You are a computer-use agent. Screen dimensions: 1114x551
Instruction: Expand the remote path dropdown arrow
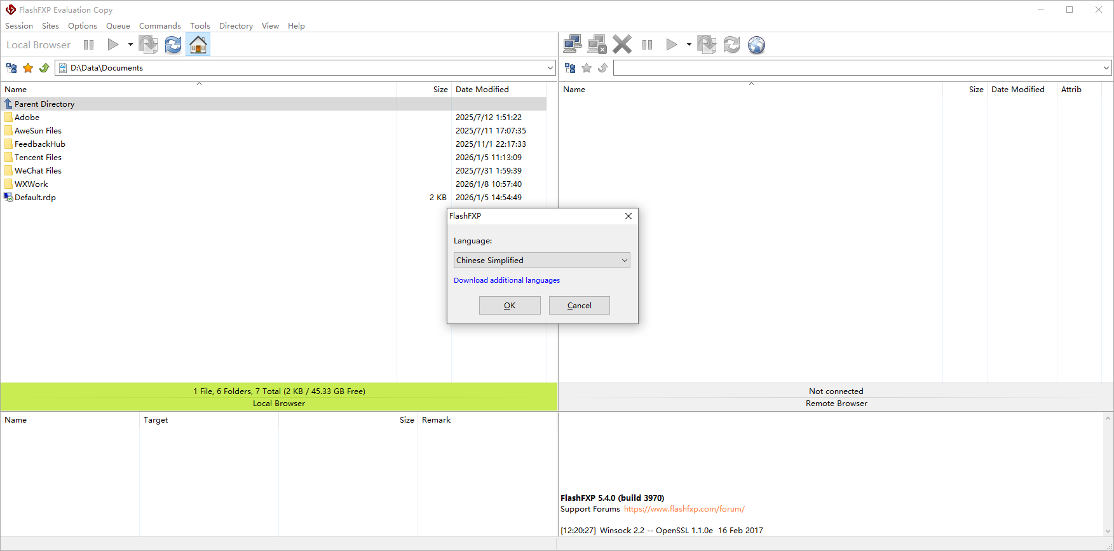click(x=1106, y=68)
